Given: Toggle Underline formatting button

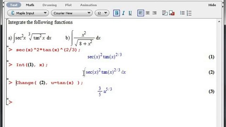Looking at the screenshot, I should pyautogui.click(x=130, y=13).
